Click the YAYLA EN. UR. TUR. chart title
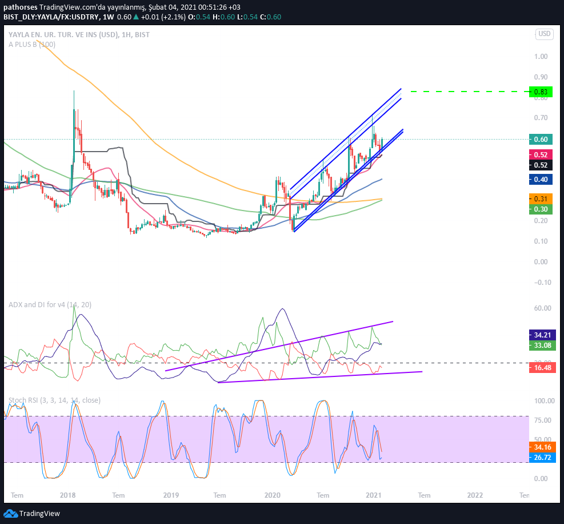 tap(79, 34)
